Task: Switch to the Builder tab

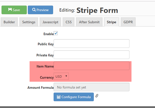Action: [x=9, y=22]
